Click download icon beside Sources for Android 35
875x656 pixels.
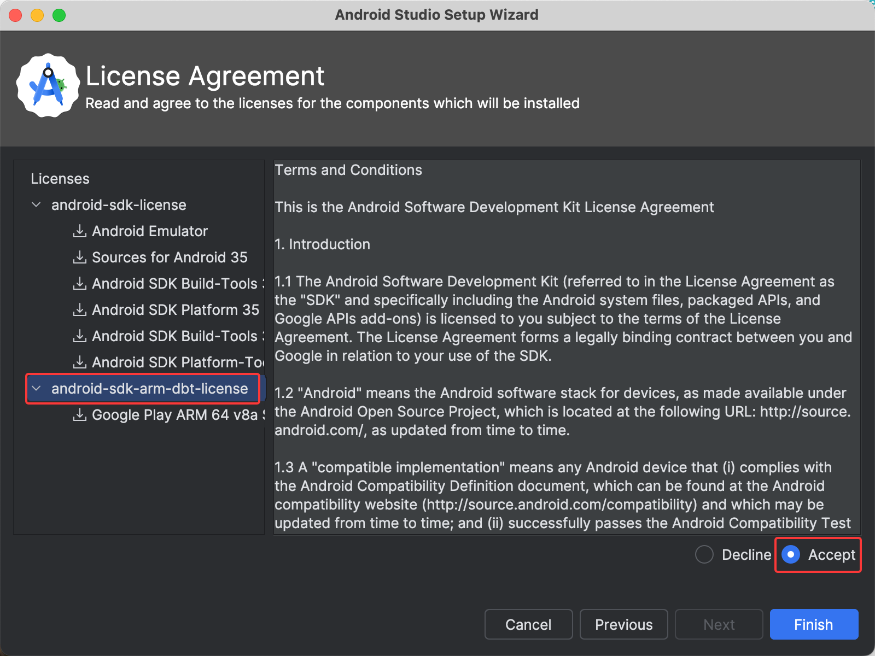[80, 257]
